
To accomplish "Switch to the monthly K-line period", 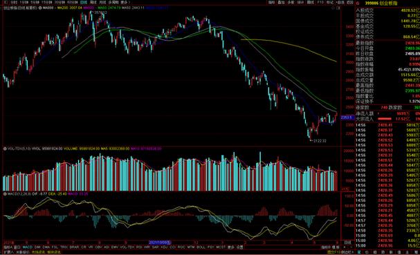I will click(102, 2).
